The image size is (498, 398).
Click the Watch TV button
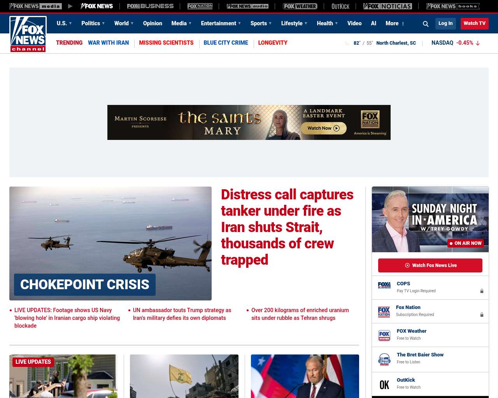[x=474, y=23]
